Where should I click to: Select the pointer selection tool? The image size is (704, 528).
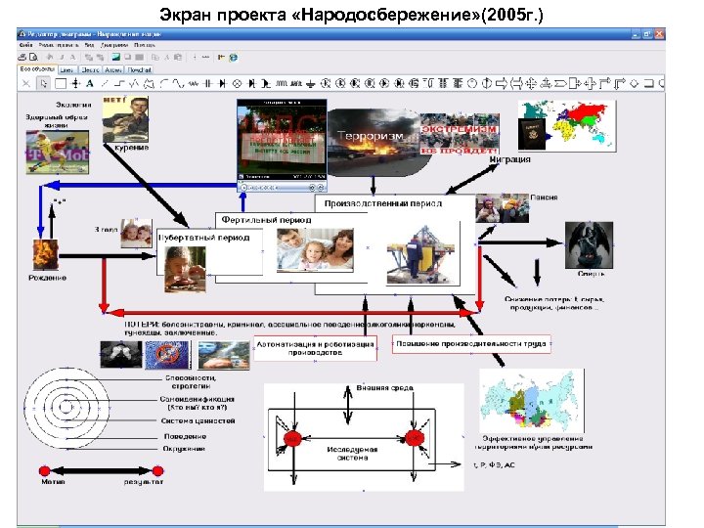point(44,83)
